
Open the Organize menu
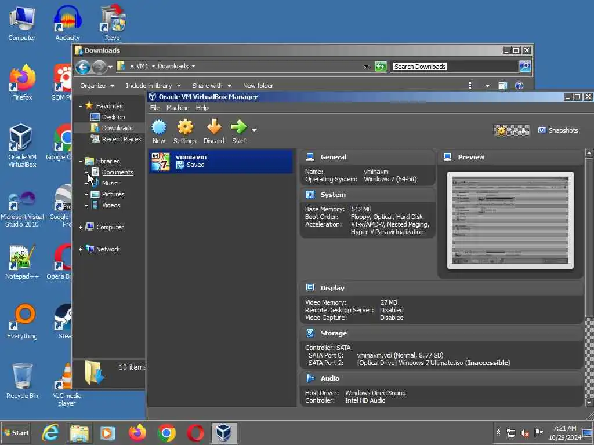coord(97,86)
